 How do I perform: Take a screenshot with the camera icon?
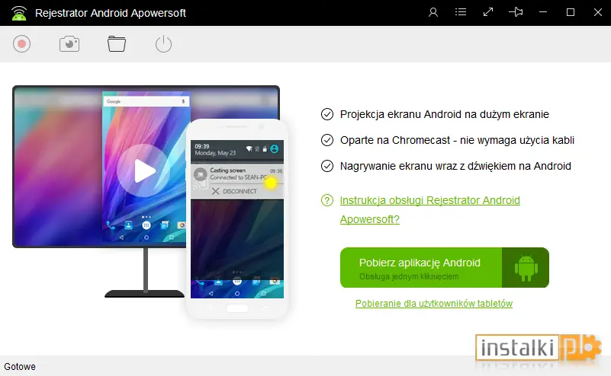click(69, 44)
